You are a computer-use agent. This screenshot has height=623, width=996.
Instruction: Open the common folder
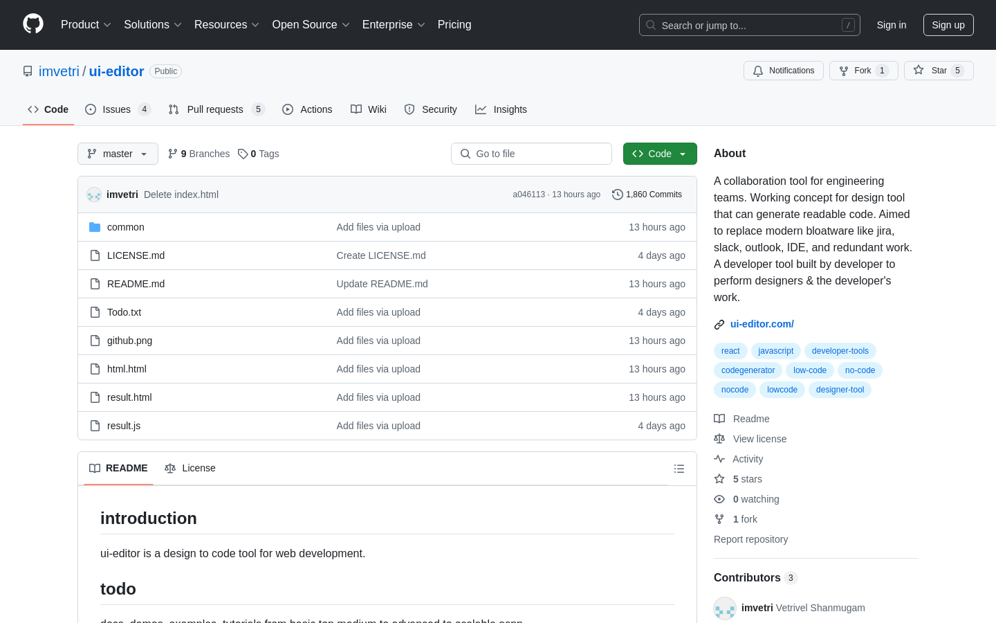[x=126, y=227]
